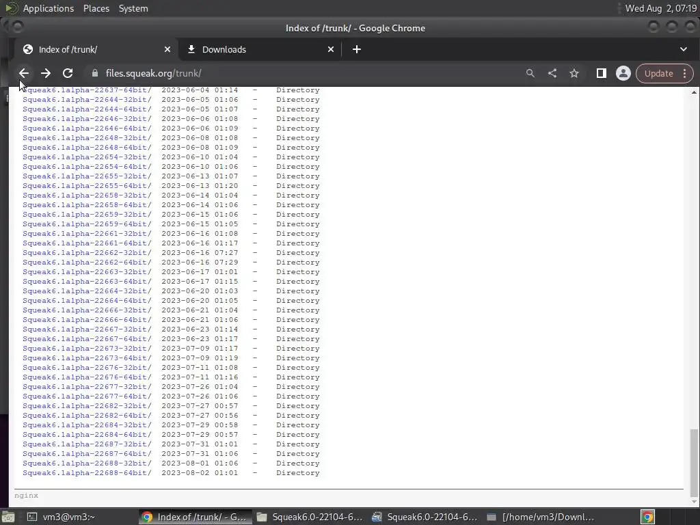Screen dimensions: 700x525
Task: Open Squeak6.1alpha-22682-32bit directory link
Action: coord(87,406)
